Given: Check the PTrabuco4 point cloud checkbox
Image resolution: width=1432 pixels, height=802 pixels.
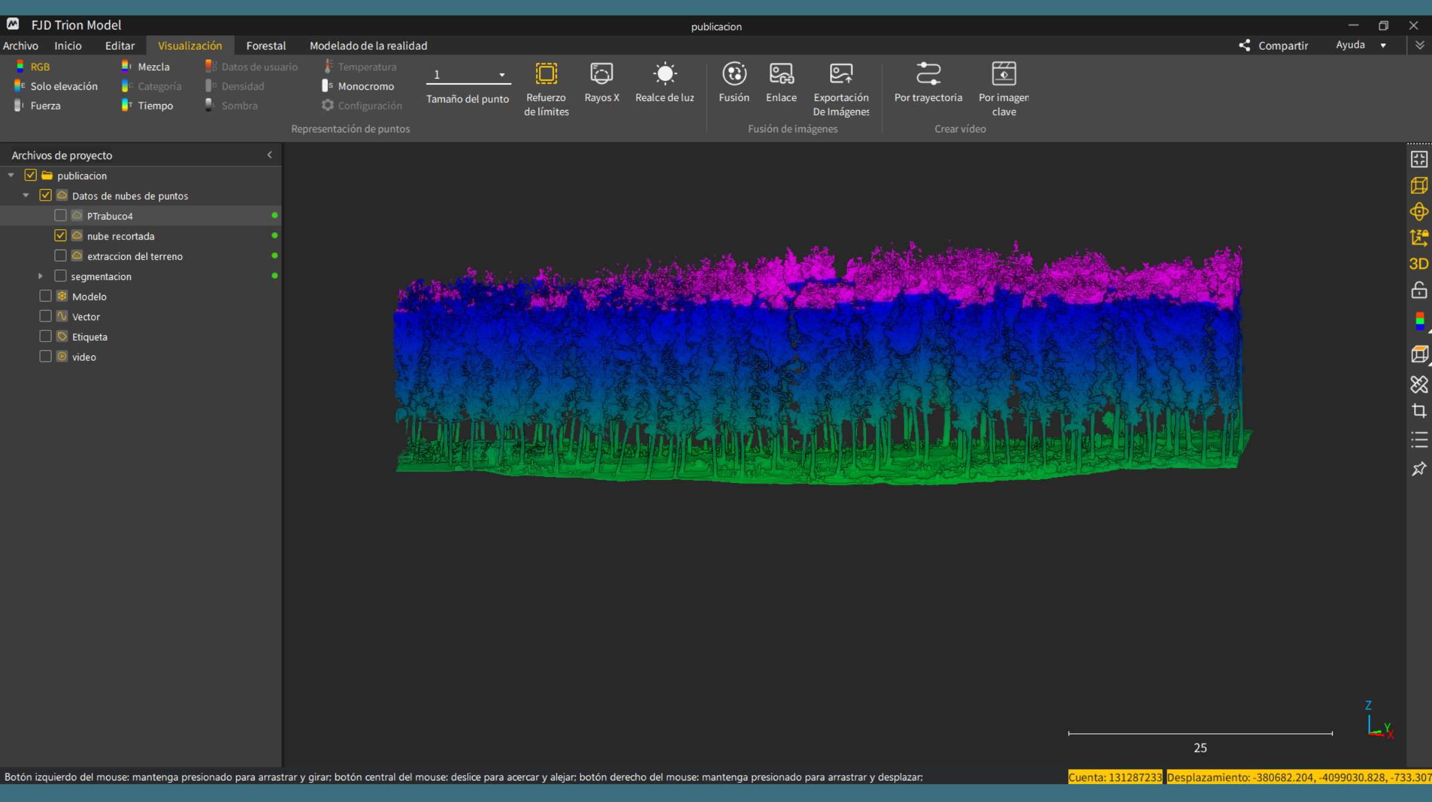Looking at the screenshot, I should coord(60,215).
